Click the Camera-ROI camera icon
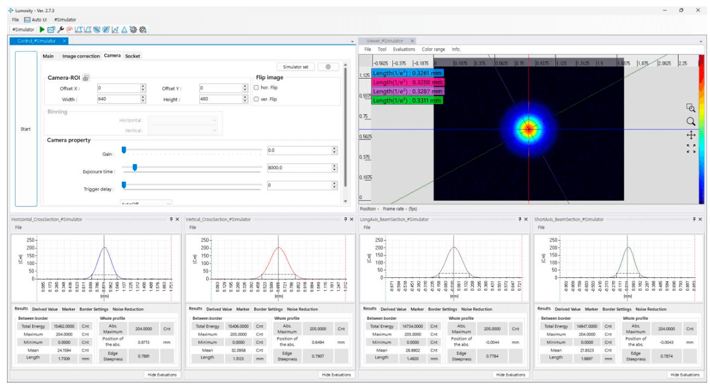Image resolution: width=710 pixels, height=389 pixels. pos(85,77)
